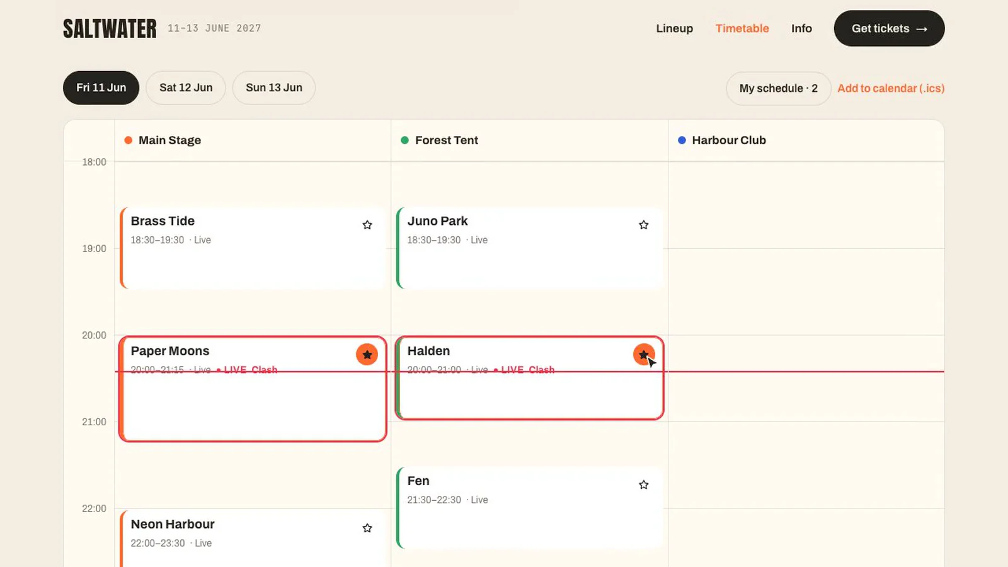1008x567 pixels.
Task: Star the Juno Park set
Action: point(643,225)
